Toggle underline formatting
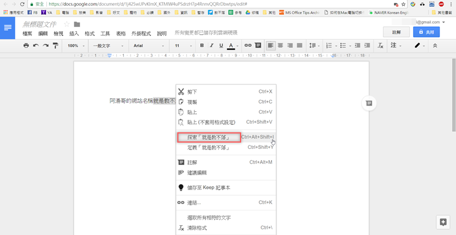This screenshot has width=456, height=235. click(221, 46)
